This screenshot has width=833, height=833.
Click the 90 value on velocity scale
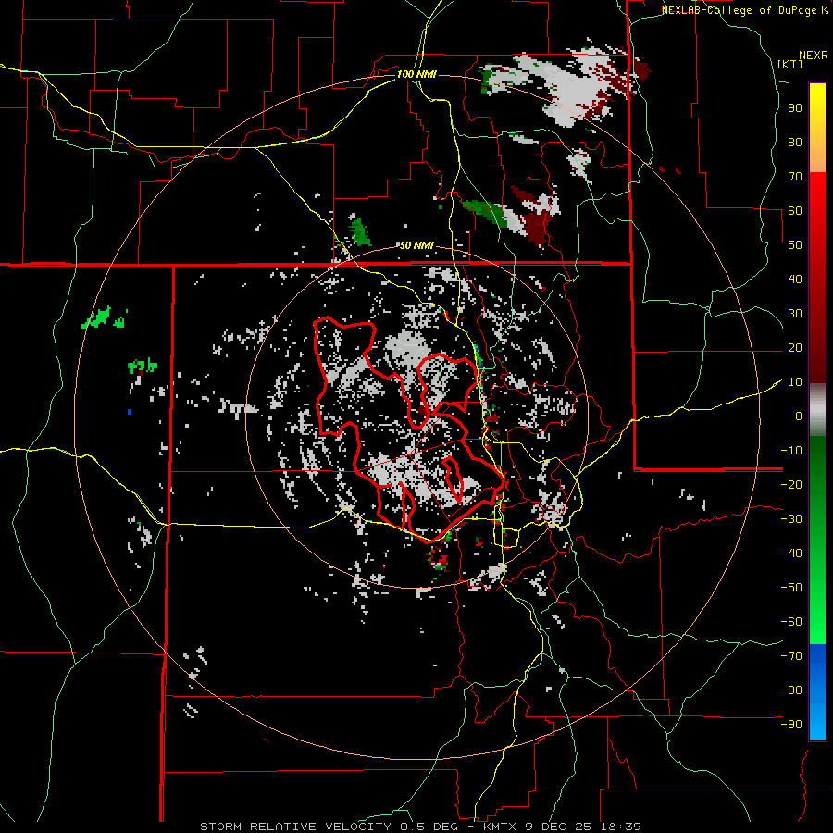[x=795, y=108]
